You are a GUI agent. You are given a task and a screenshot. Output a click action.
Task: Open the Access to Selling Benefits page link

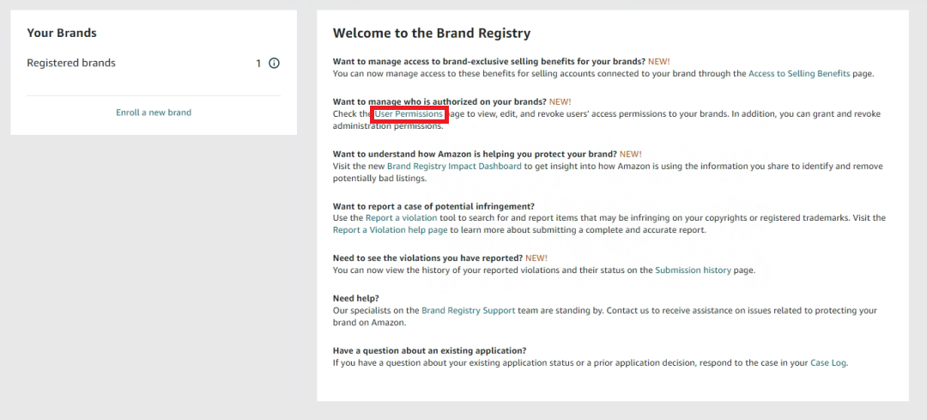coord(799,74)
